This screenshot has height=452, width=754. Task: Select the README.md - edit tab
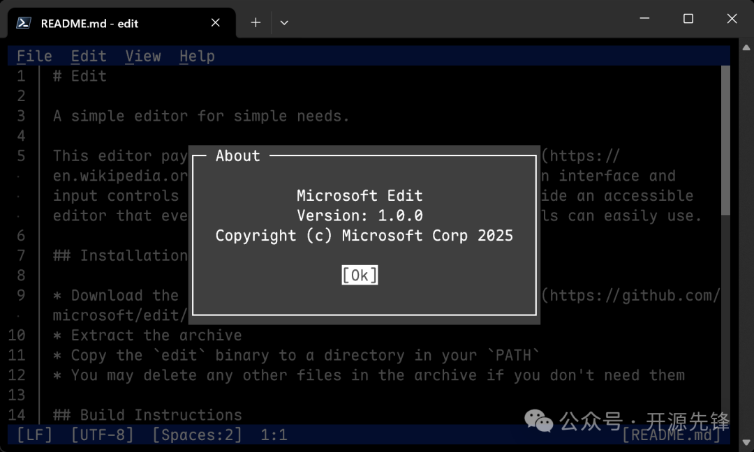121,23
